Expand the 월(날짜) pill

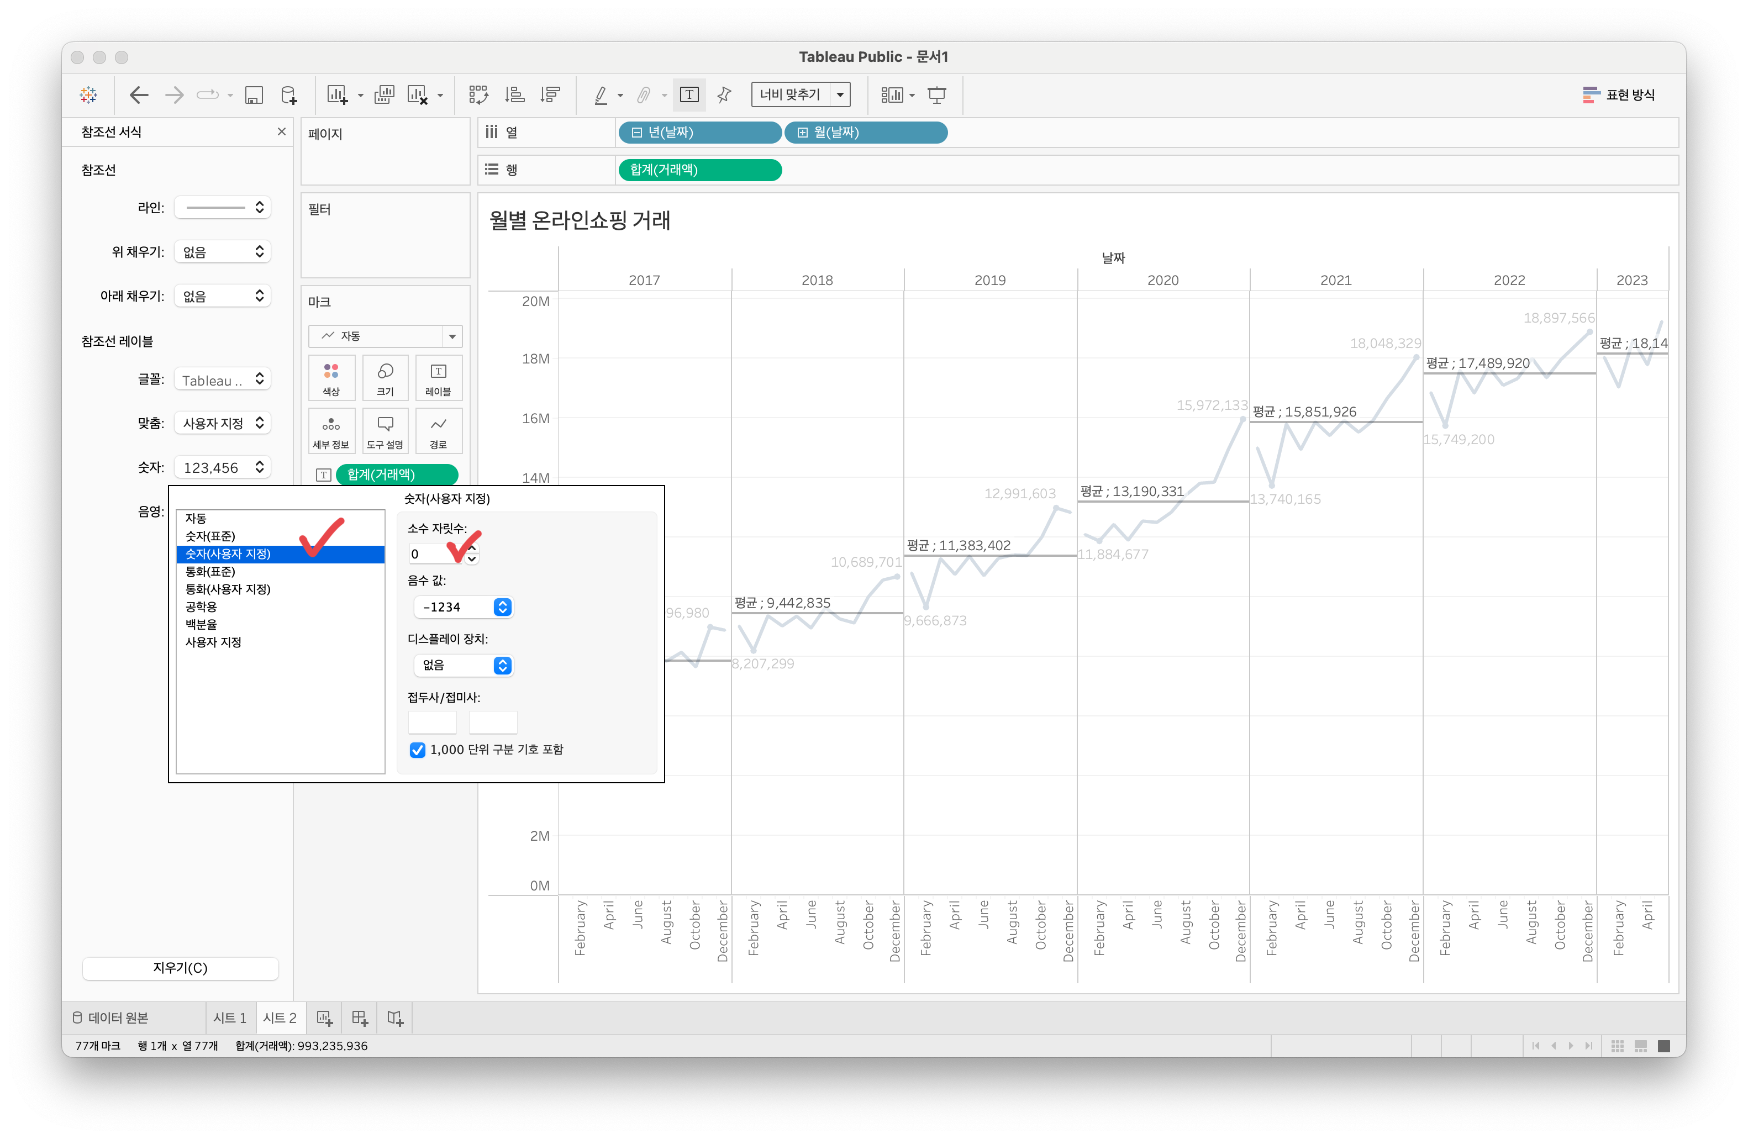(803, 133)
